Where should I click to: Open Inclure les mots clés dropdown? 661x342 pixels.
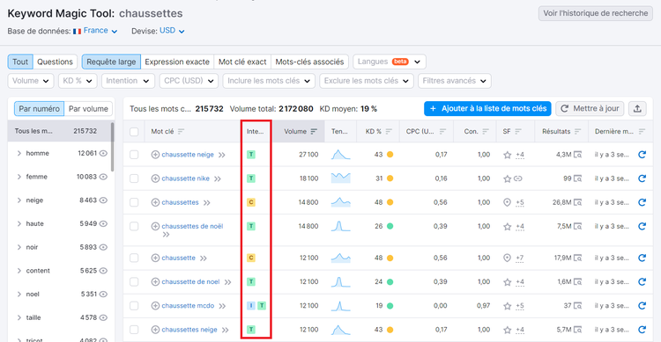[269, 81]
